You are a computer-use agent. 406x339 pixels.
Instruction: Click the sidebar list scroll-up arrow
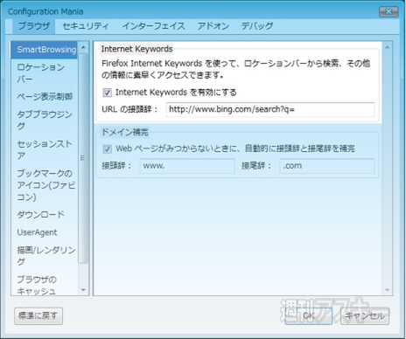coord(83,47)
